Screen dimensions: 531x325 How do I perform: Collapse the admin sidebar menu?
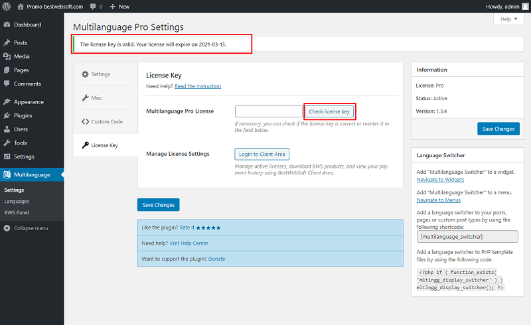pos(32,228)
